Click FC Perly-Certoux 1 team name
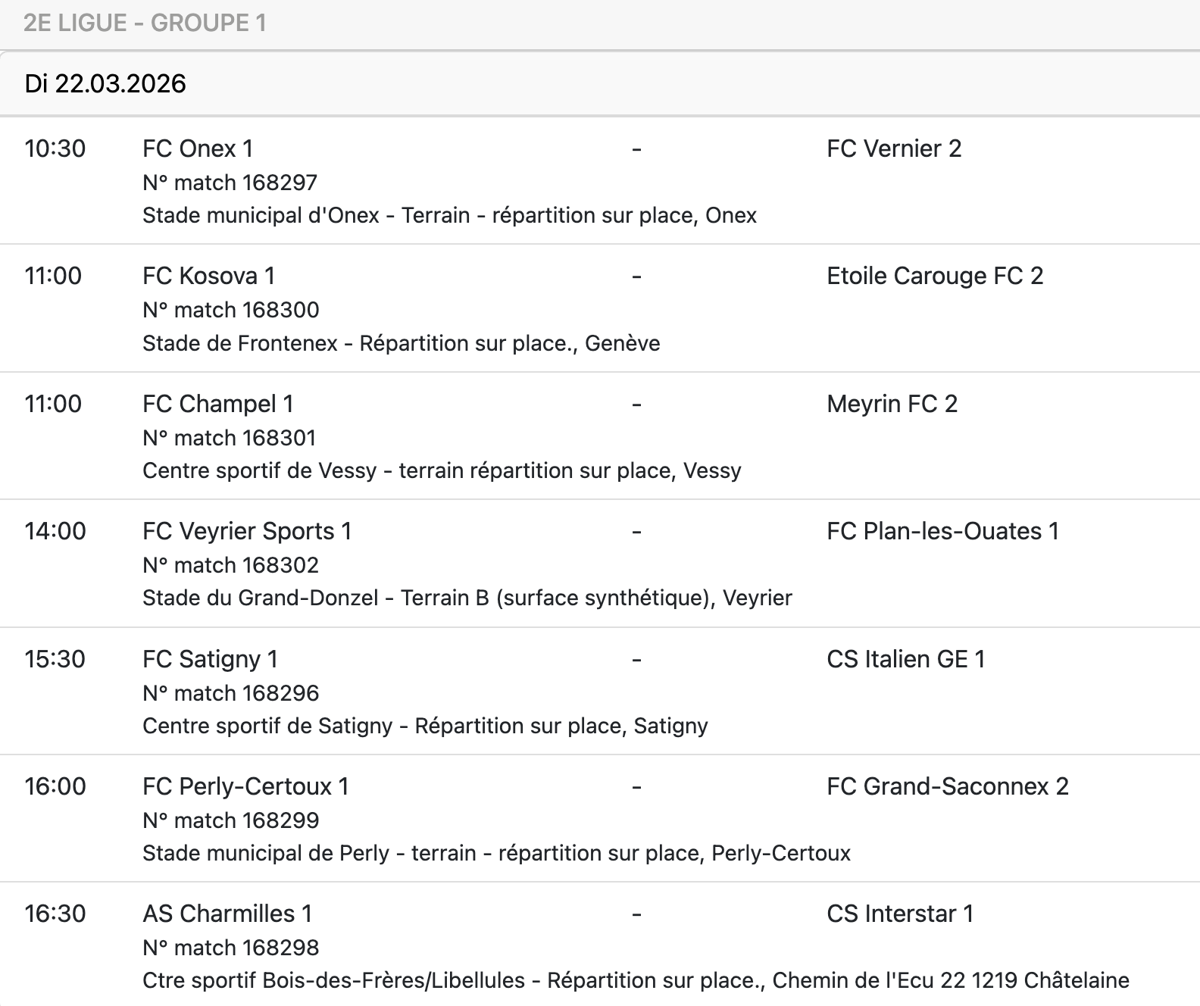This screenshot has width=1200, height=1006. click(245, 786)
